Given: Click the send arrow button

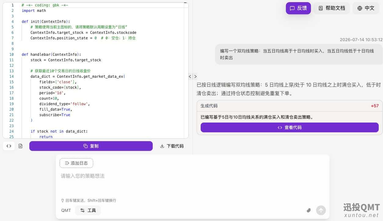Looking at the screenshot, I should pos(321,210).
